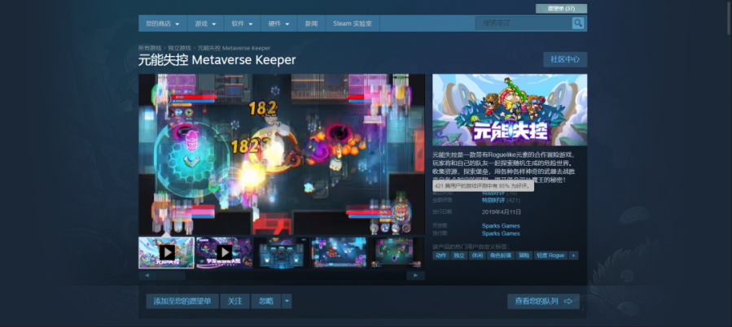Click the main gameplay video area
Screen dimensions: 732x327
pos(282,155)
